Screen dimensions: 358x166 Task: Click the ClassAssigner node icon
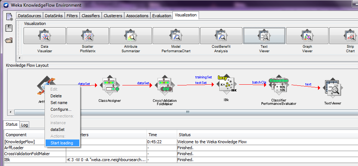110,85
